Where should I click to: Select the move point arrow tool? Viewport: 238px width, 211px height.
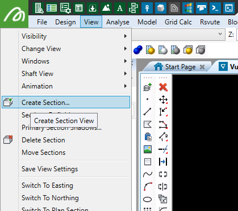(163, 112)
